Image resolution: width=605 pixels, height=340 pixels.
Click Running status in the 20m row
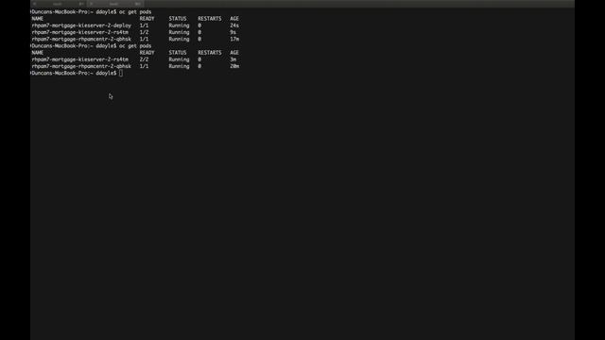click(x=179, y=66)
